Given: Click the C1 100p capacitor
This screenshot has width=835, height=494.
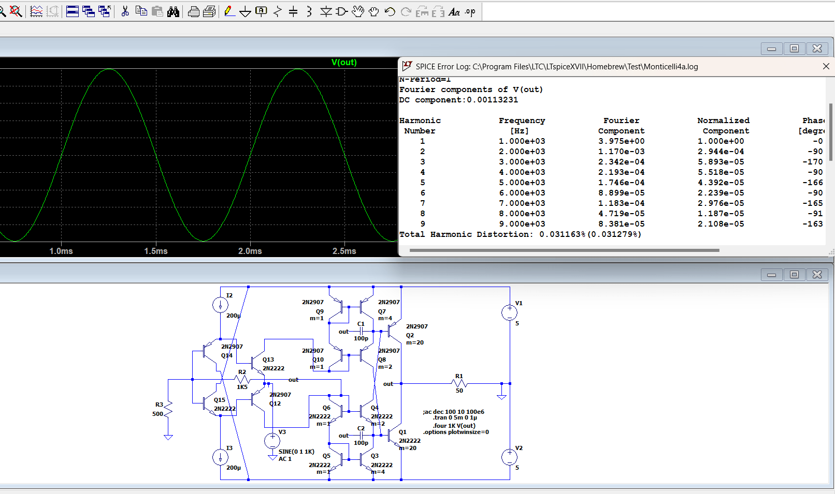Looking at the screenshot, I should click(x=361, y=331).
